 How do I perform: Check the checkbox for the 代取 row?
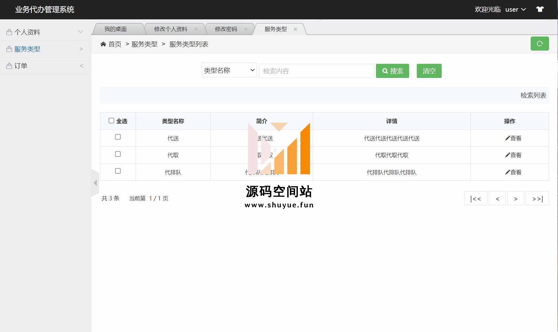118,154
